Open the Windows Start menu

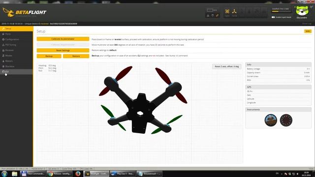point(4,174)
